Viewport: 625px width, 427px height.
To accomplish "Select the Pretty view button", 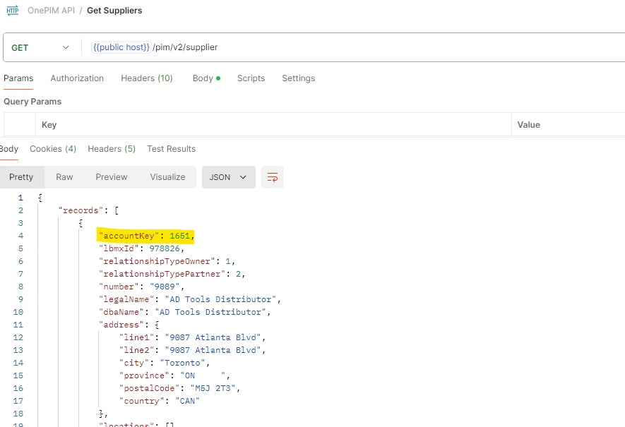I will [21, 177].
